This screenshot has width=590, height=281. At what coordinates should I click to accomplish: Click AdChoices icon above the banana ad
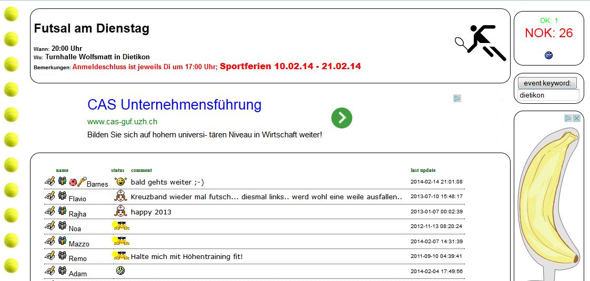pos(568,118)
